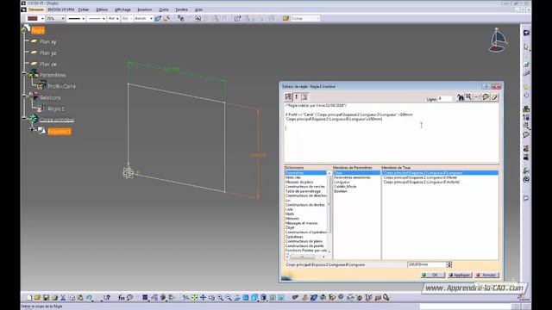Click the f(x) Formula icon
Image resolution: width=552 pixels, height=310 pixels.
coord(121,297)
